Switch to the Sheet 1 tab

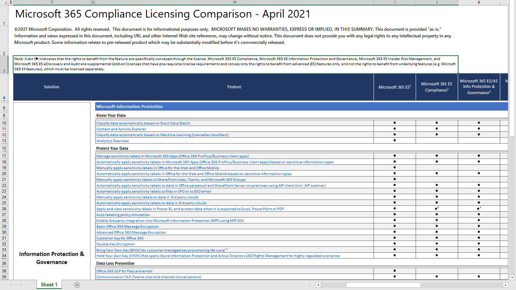[x=49, y=285]
